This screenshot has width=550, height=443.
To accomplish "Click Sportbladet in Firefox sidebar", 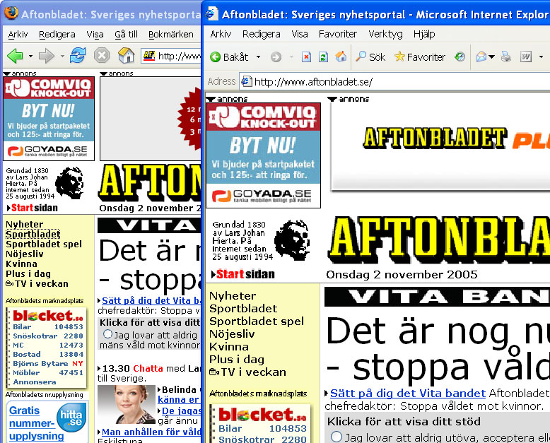I will click(33, 234).
